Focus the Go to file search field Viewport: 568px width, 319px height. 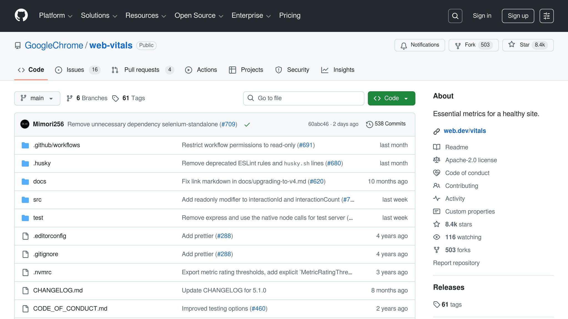(304, 98)
